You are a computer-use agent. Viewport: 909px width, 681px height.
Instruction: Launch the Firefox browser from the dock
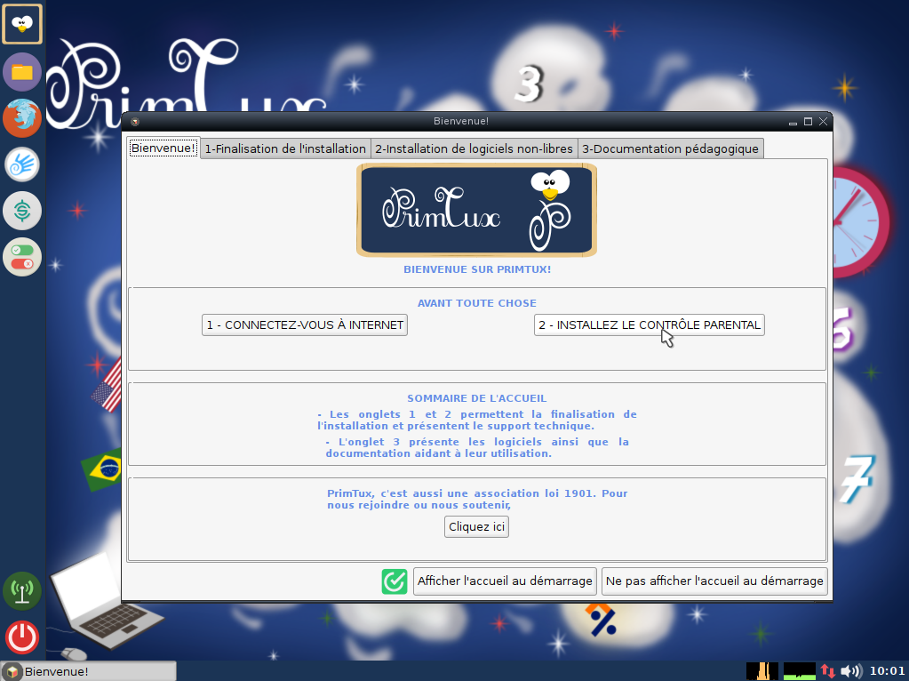22,117
